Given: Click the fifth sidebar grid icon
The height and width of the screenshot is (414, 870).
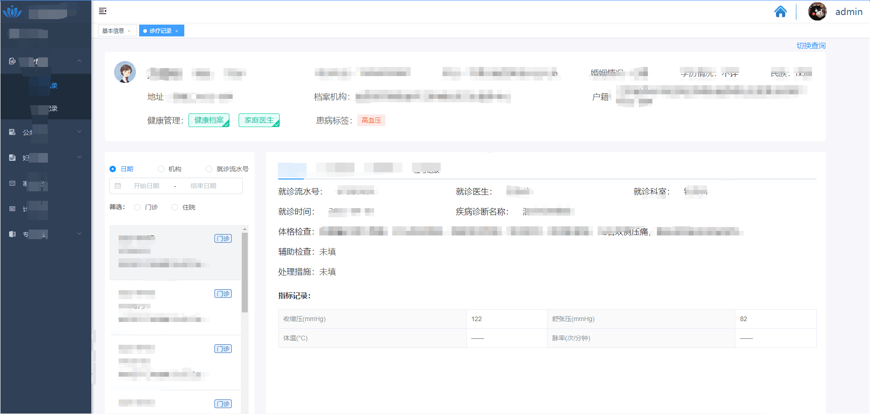Looking at the screenshot, I should coord(12,209).
